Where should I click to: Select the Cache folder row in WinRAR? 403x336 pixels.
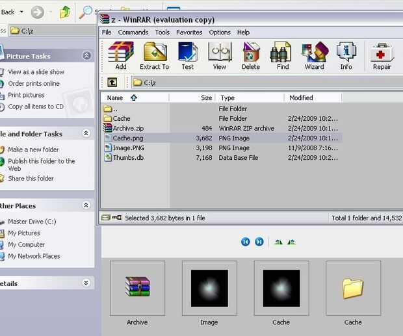[x=222, y=119]
